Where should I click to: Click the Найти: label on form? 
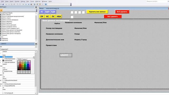57,23
